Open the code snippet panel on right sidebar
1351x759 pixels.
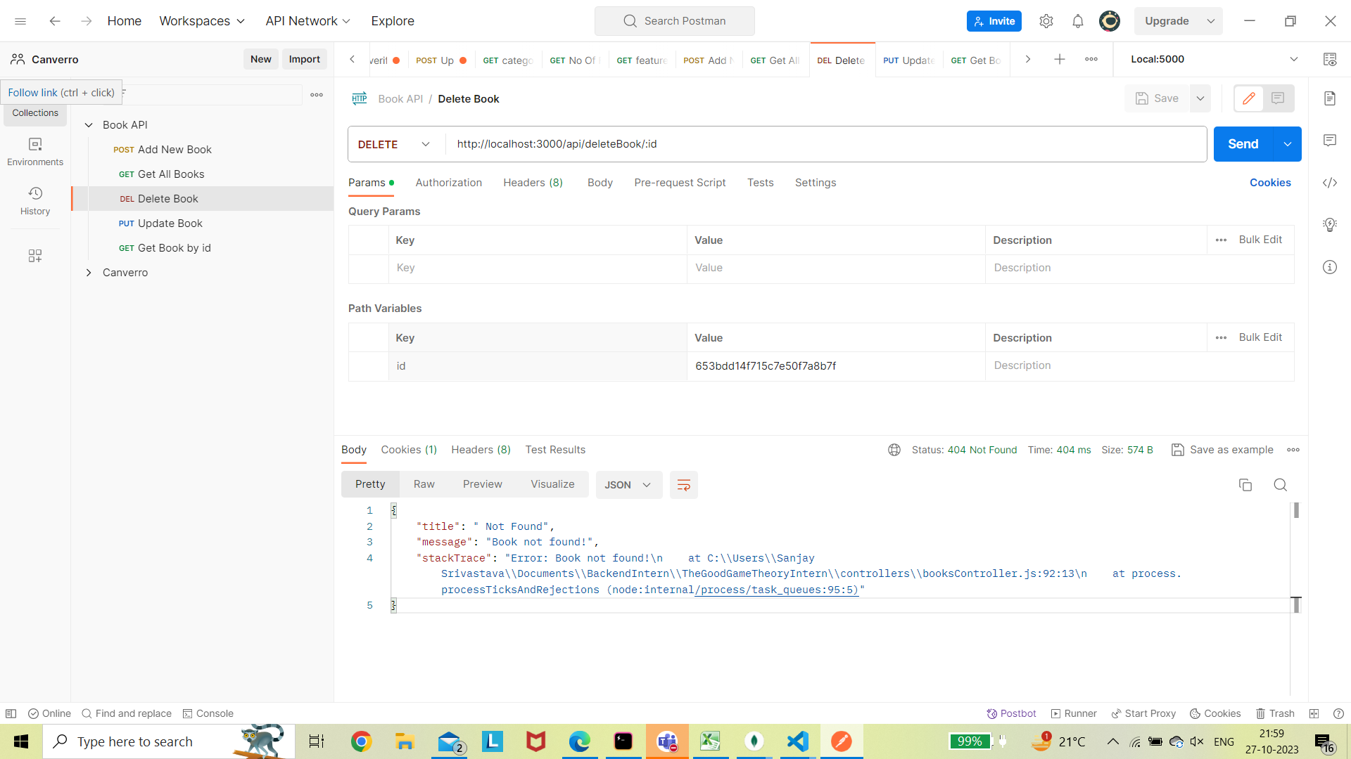[x=1330, y=183]
